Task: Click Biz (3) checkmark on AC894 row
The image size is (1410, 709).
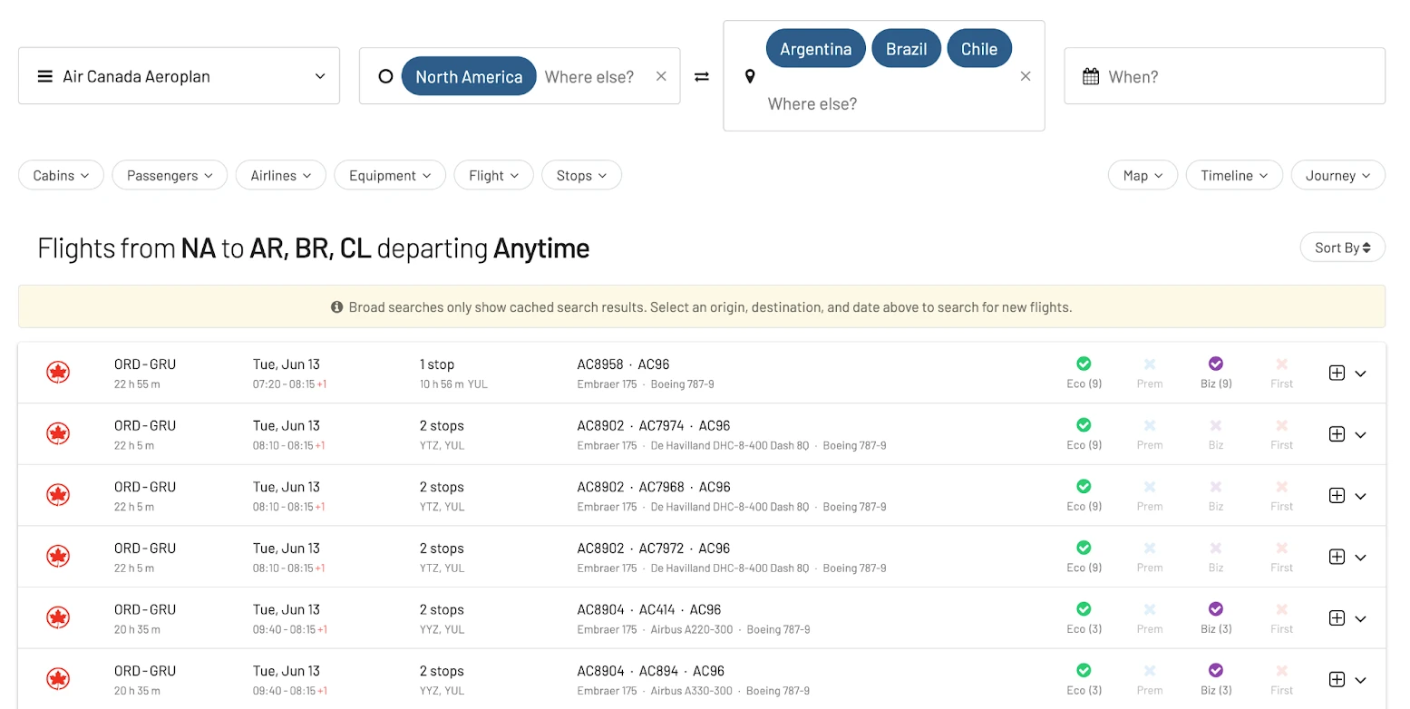Action: [x=1216, y=671]
